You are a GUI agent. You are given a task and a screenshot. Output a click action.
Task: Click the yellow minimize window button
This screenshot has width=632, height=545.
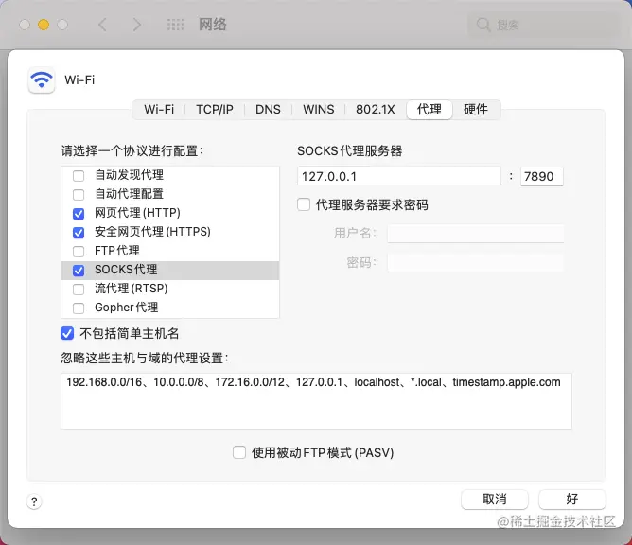click(44, 25)
